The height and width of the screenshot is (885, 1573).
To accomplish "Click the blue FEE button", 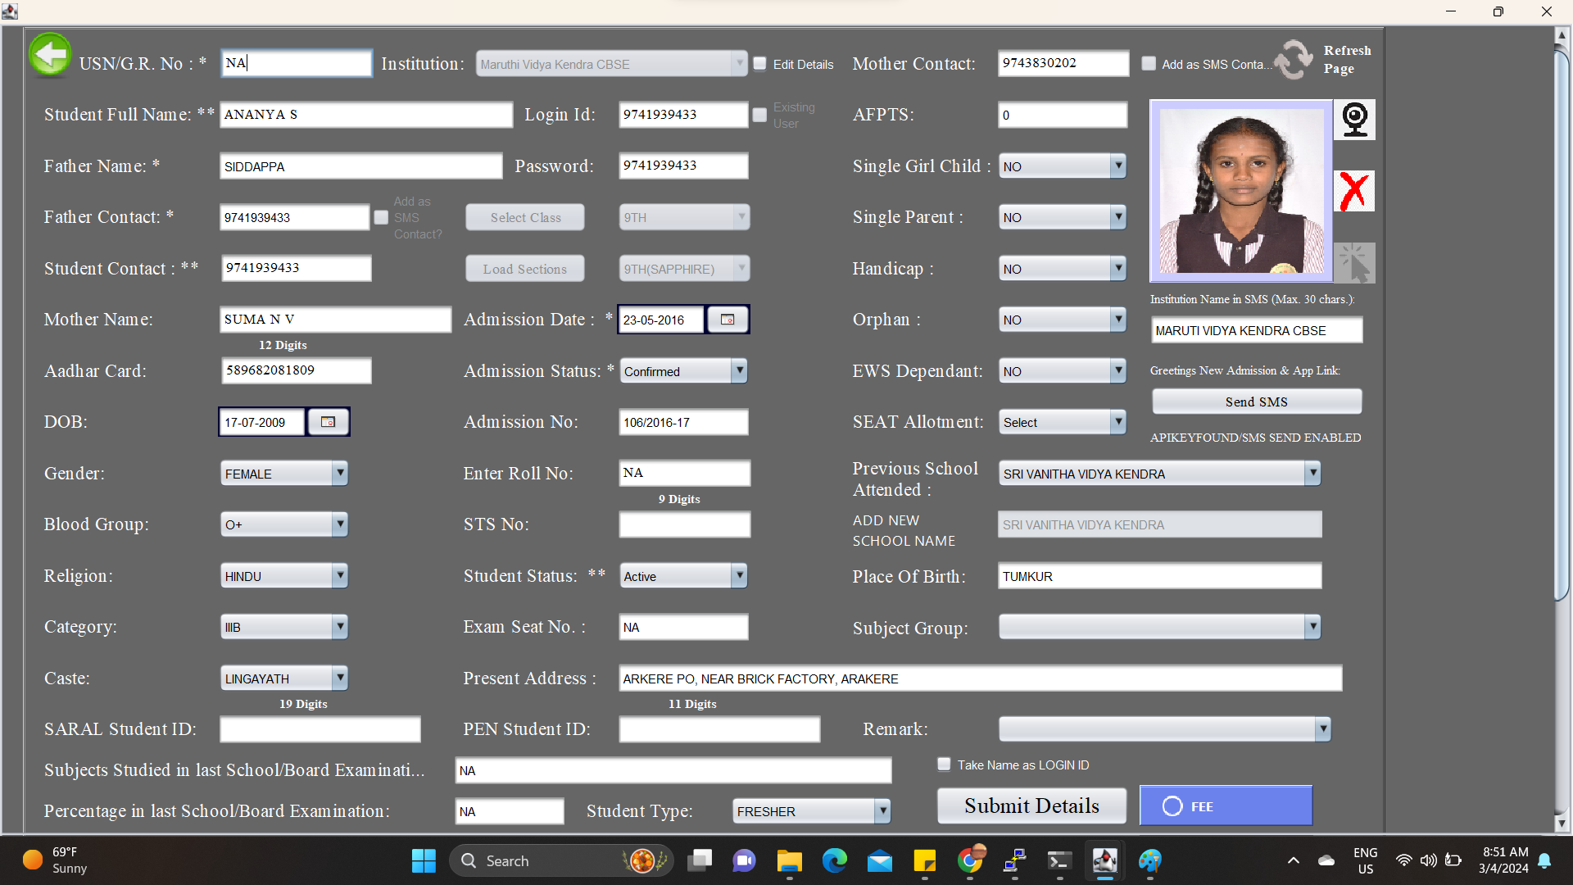I will point(1226,806).
